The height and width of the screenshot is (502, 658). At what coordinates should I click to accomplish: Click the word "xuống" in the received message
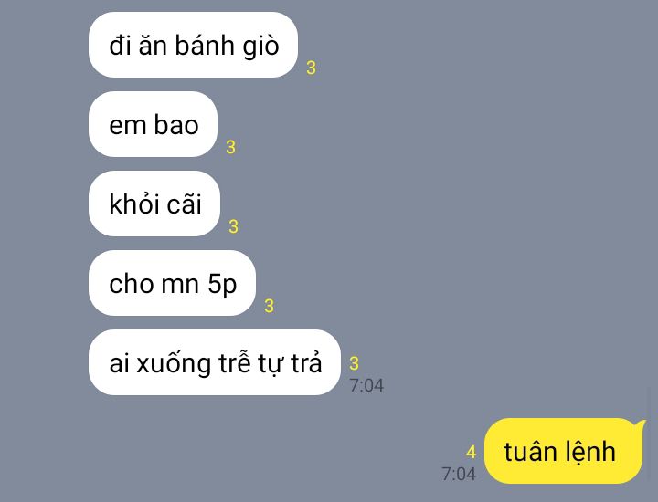(174, 363)
